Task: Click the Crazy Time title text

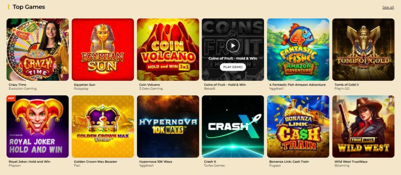Action: coord(17,84)
